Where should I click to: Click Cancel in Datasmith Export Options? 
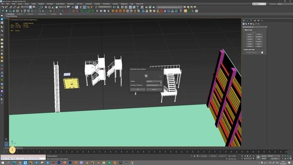pos(154,90)
